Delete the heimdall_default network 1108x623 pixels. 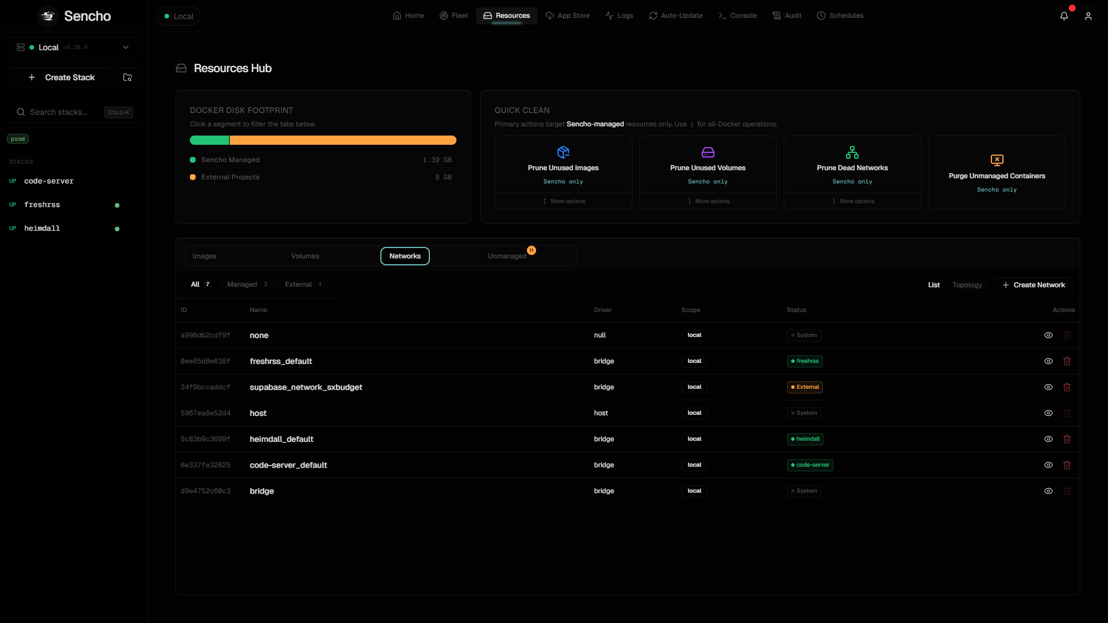click(1067, 439)
